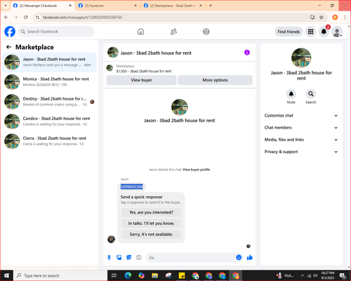Click the taskbar clock showing 10:27 PM
Screen dimensions: 351x281
[x=327, y=275]
